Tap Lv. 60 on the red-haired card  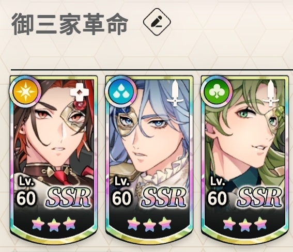click(x=26, y=191)
